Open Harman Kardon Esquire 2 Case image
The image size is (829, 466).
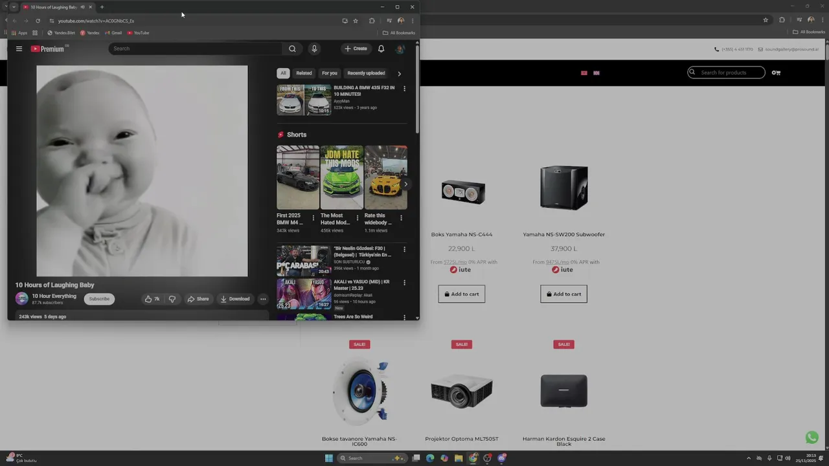tap(563, 392)
